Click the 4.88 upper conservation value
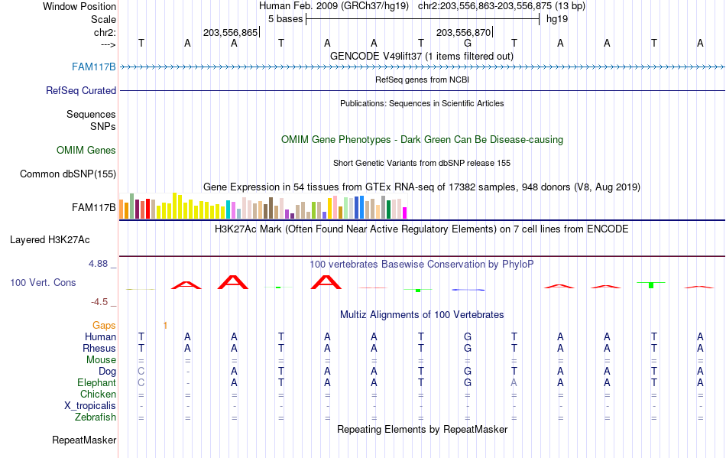This screenshot has width=726, height=458. [x=98, y=264]
